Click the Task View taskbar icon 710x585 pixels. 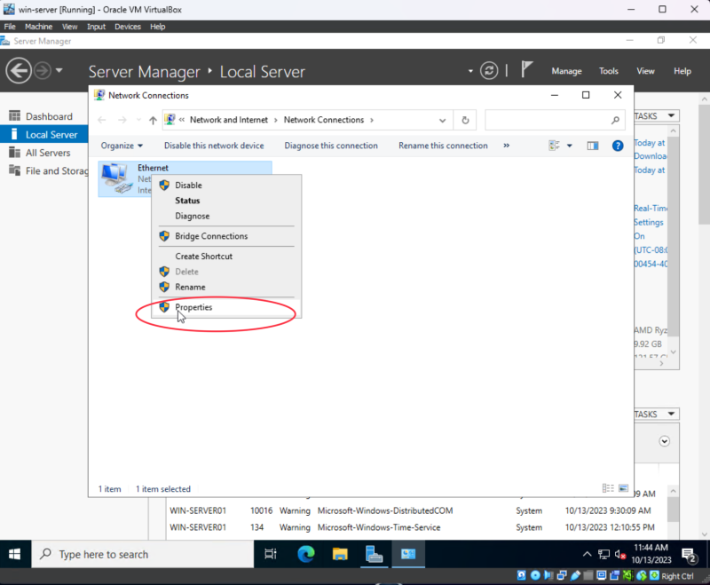(271, 554)
